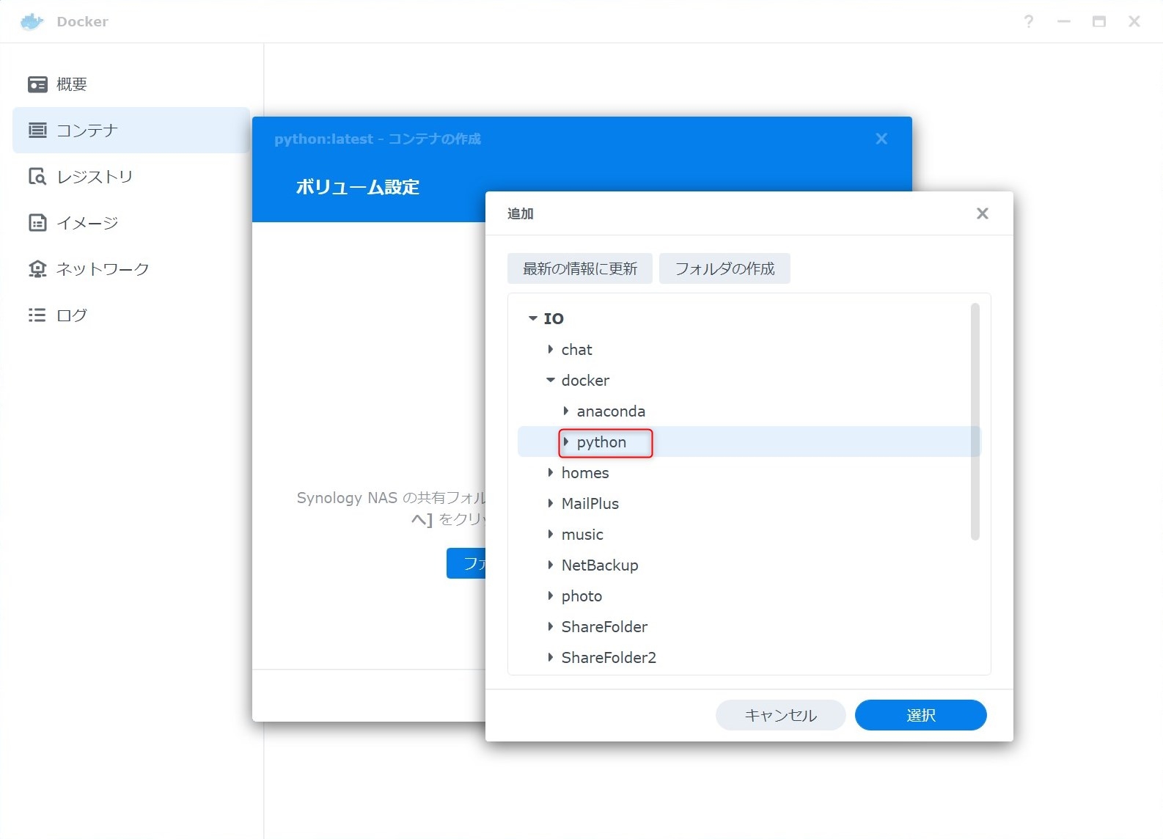The height and width of the screenshot is (839, 1163).
Task: Expand the python folder arrow
Action: pyautogui.click(x=565, y=442)
